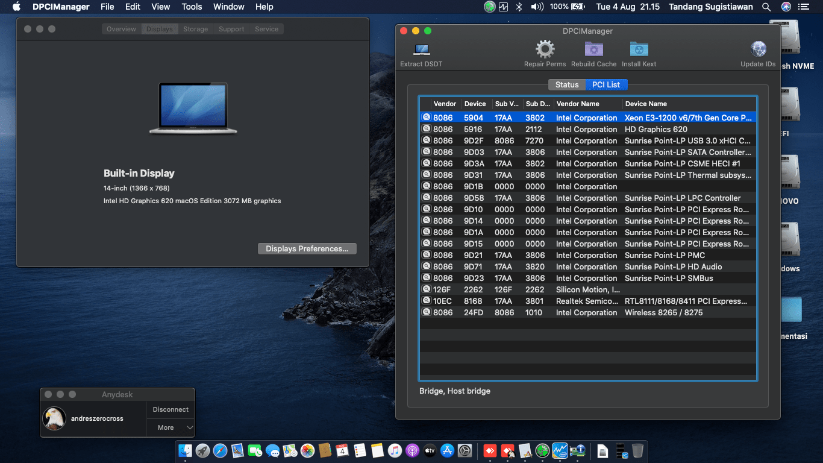Select the PCI List tab
The width and height of the screenshot is (823, 463).
click(606, 84)
